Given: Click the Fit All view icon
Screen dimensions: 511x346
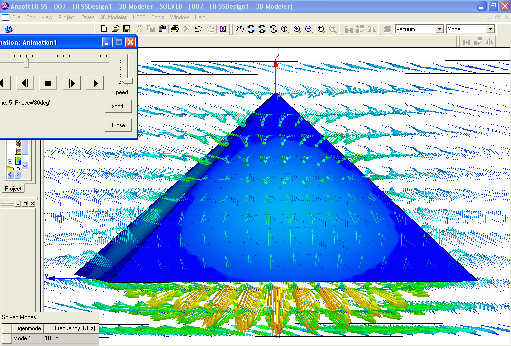Looking at the screenshot, I should [321, 29].
